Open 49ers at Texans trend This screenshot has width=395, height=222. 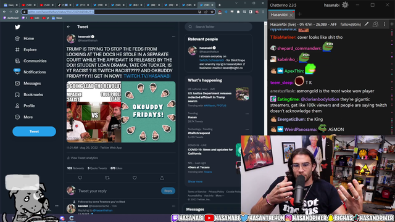click(199, 167)
